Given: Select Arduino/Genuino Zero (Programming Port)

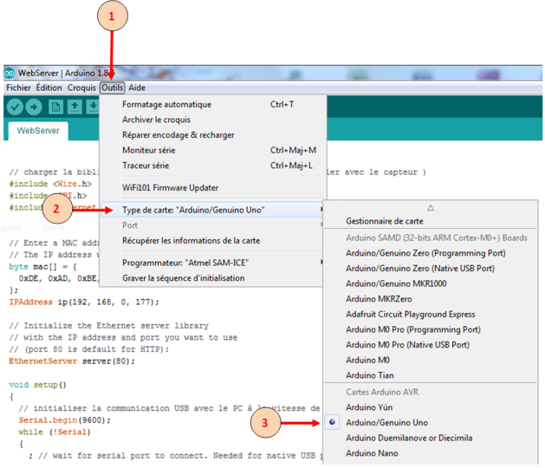Looking at the screenshot, I should (x=431, y=253).
